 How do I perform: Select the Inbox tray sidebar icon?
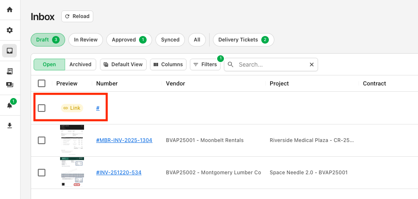[10, 51]
